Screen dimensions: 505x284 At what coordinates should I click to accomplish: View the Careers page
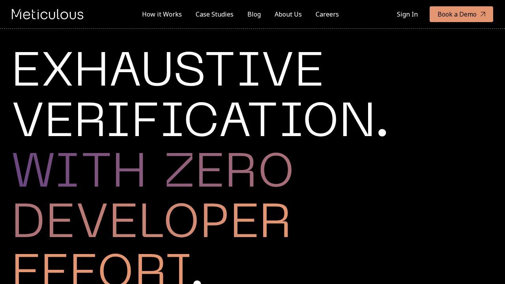coord(327,14)
